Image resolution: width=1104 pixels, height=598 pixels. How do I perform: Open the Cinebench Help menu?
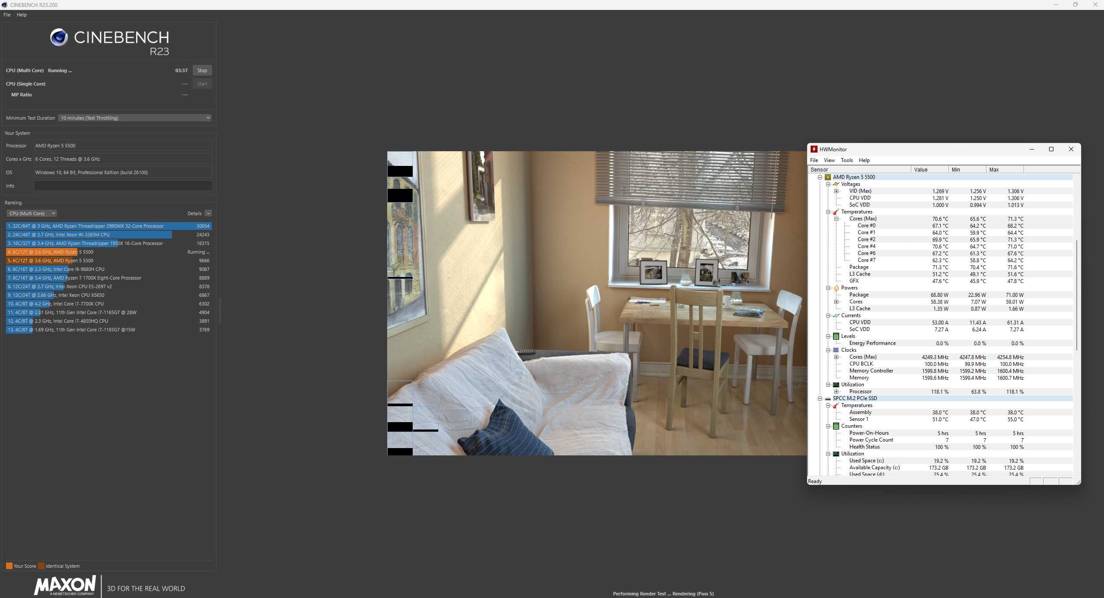pos(22,15)
